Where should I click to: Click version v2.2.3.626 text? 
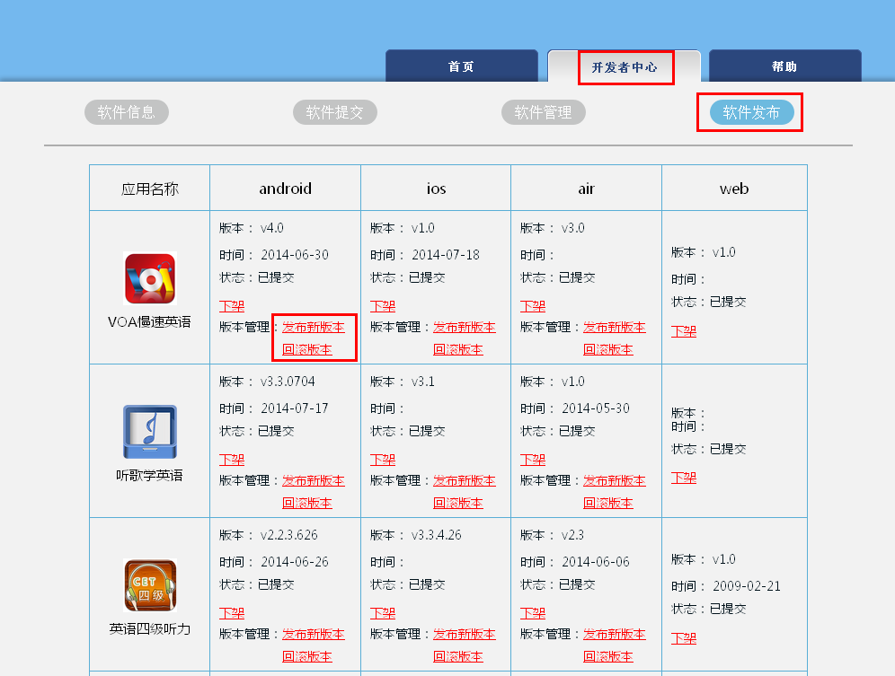point(288,535)
